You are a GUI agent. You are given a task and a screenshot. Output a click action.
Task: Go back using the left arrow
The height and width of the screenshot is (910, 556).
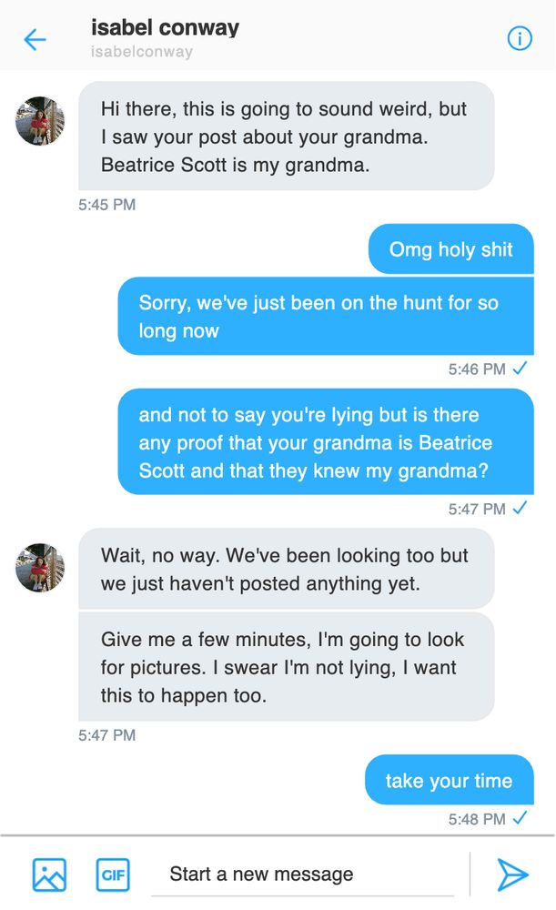(x=35, y=39)
